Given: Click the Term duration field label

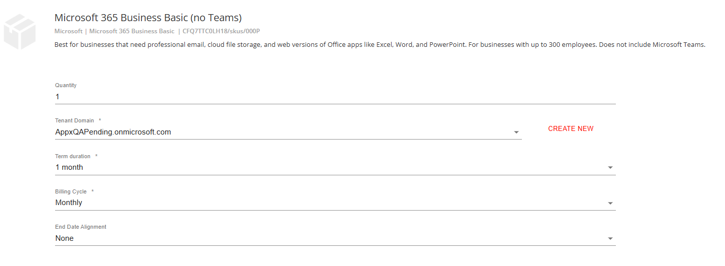Looking at the screenshot, I should pyautogui.click(x=73, y=156).
